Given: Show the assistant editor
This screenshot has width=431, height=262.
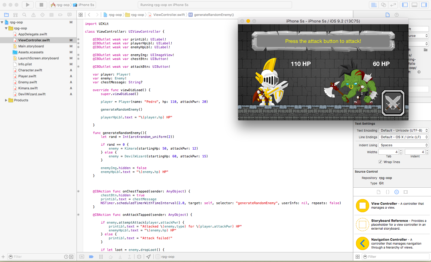Looking at the screenshot, I should pos(384,5).
